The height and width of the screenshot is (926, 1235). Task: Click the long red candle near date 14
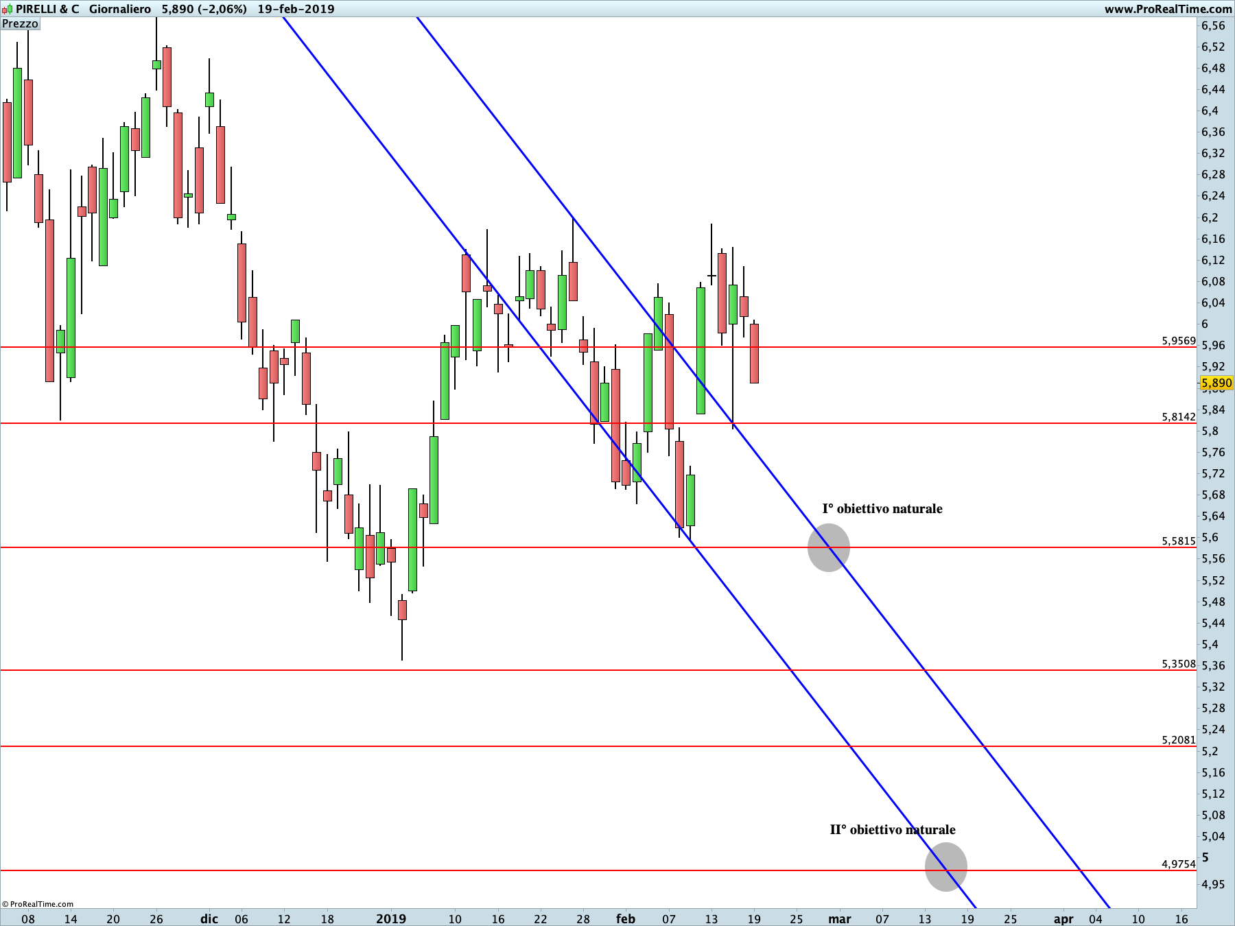click(49, 300)
